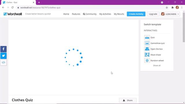Image resolution: width=185 pixels, height=104 pixels.
Task: Show all templates
Action: [x=157, y=66]
